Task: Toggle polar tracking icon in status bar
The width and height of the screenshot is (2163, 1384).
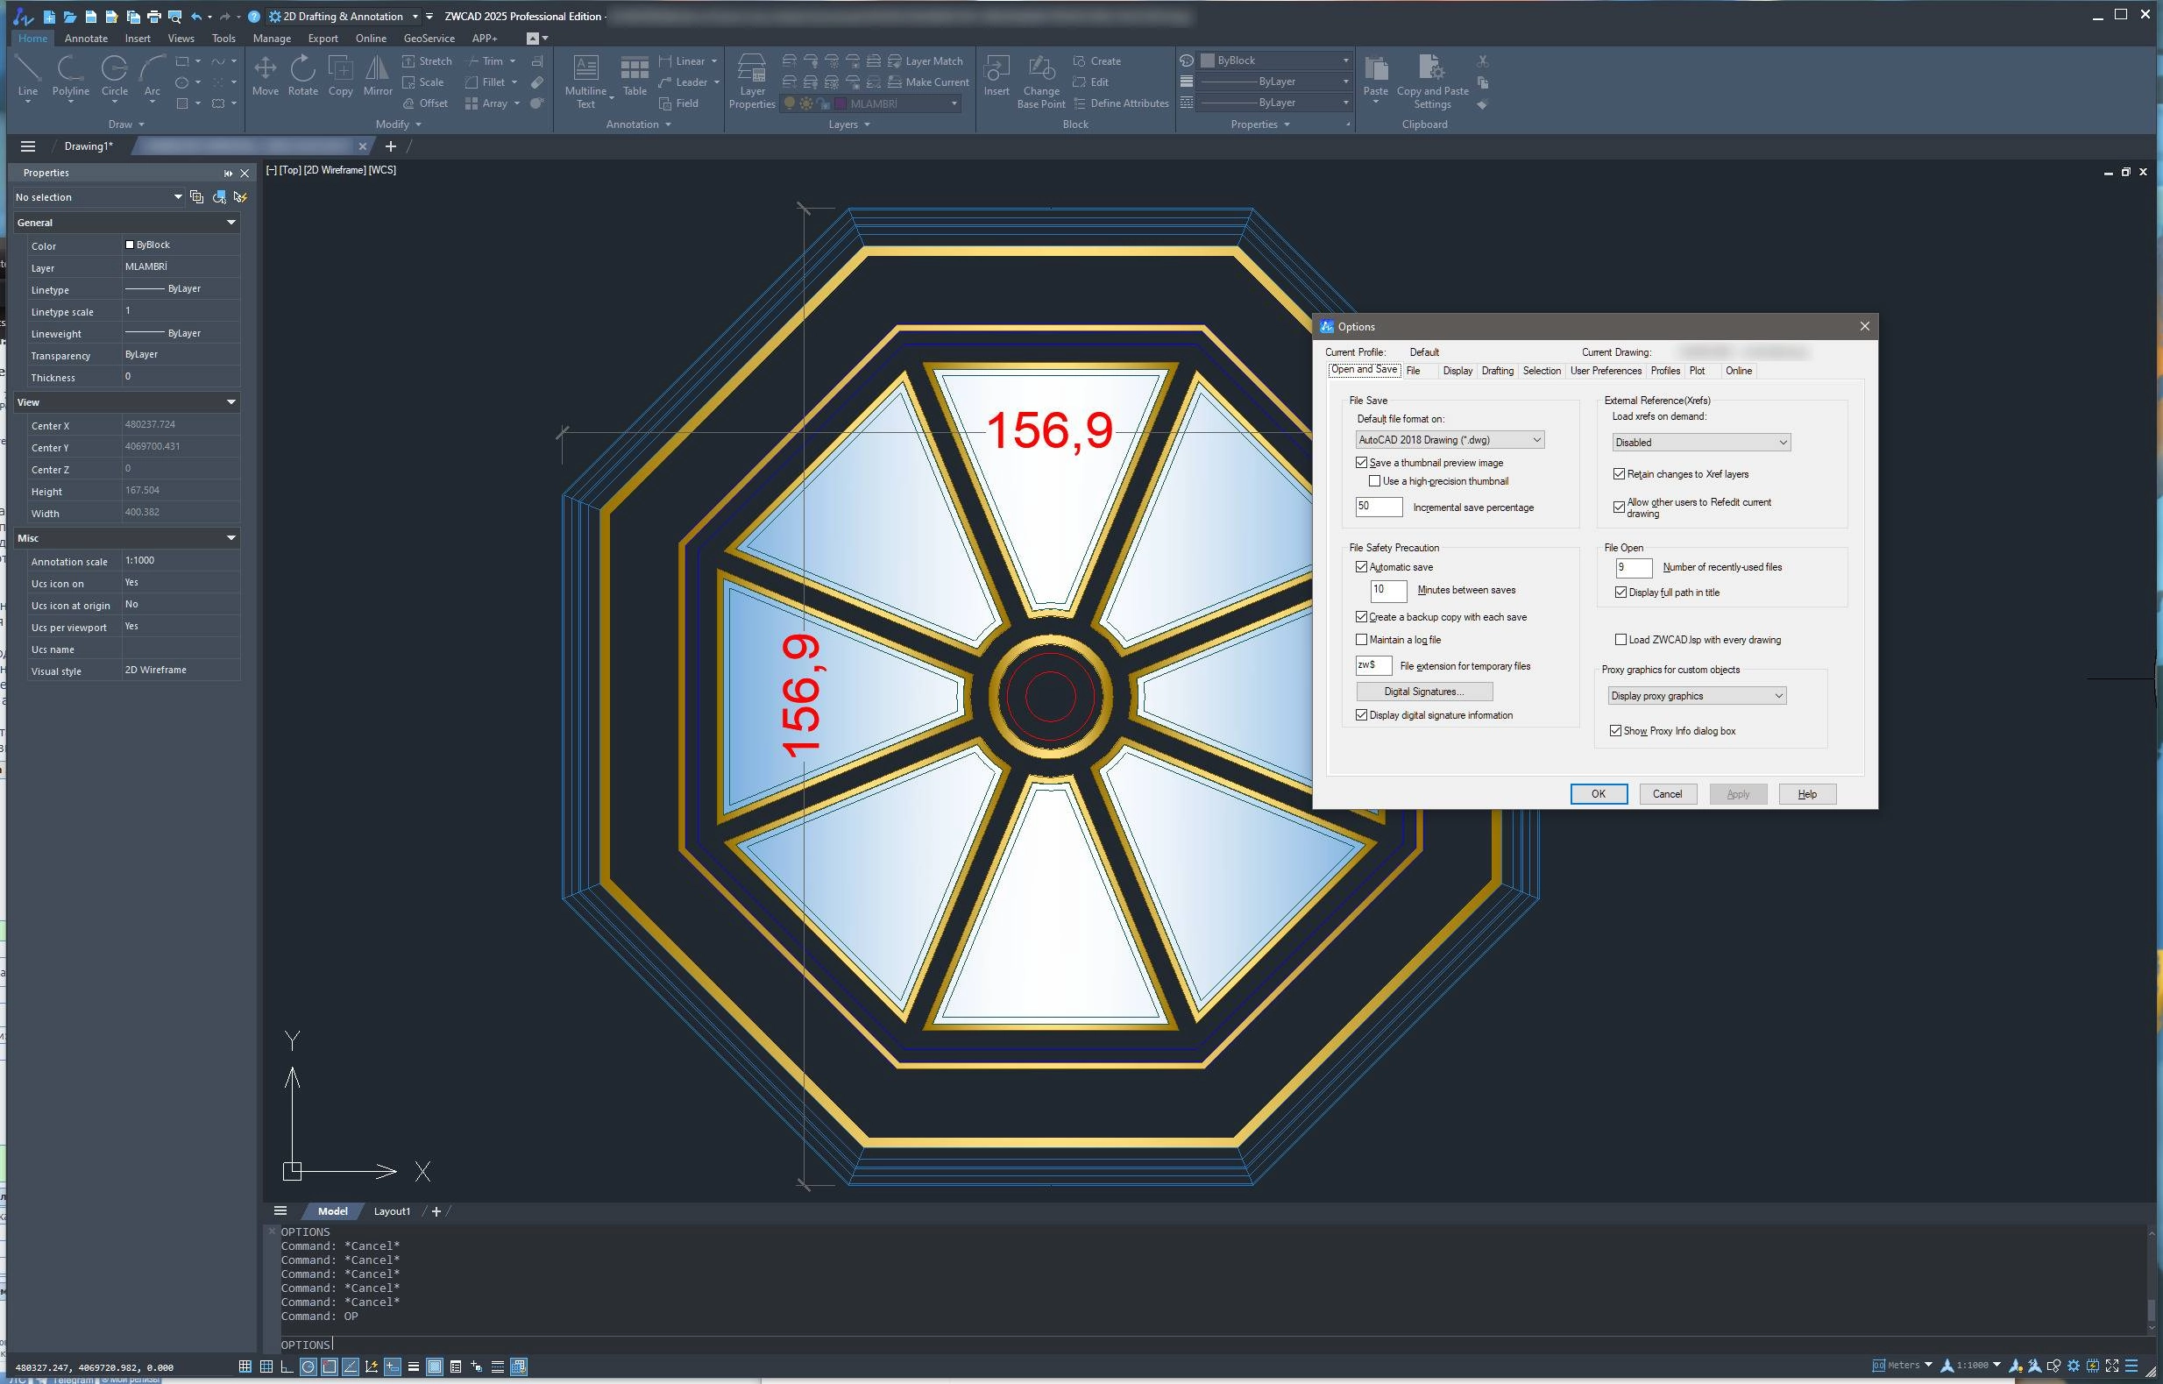Action: (x=308, y=1366)
